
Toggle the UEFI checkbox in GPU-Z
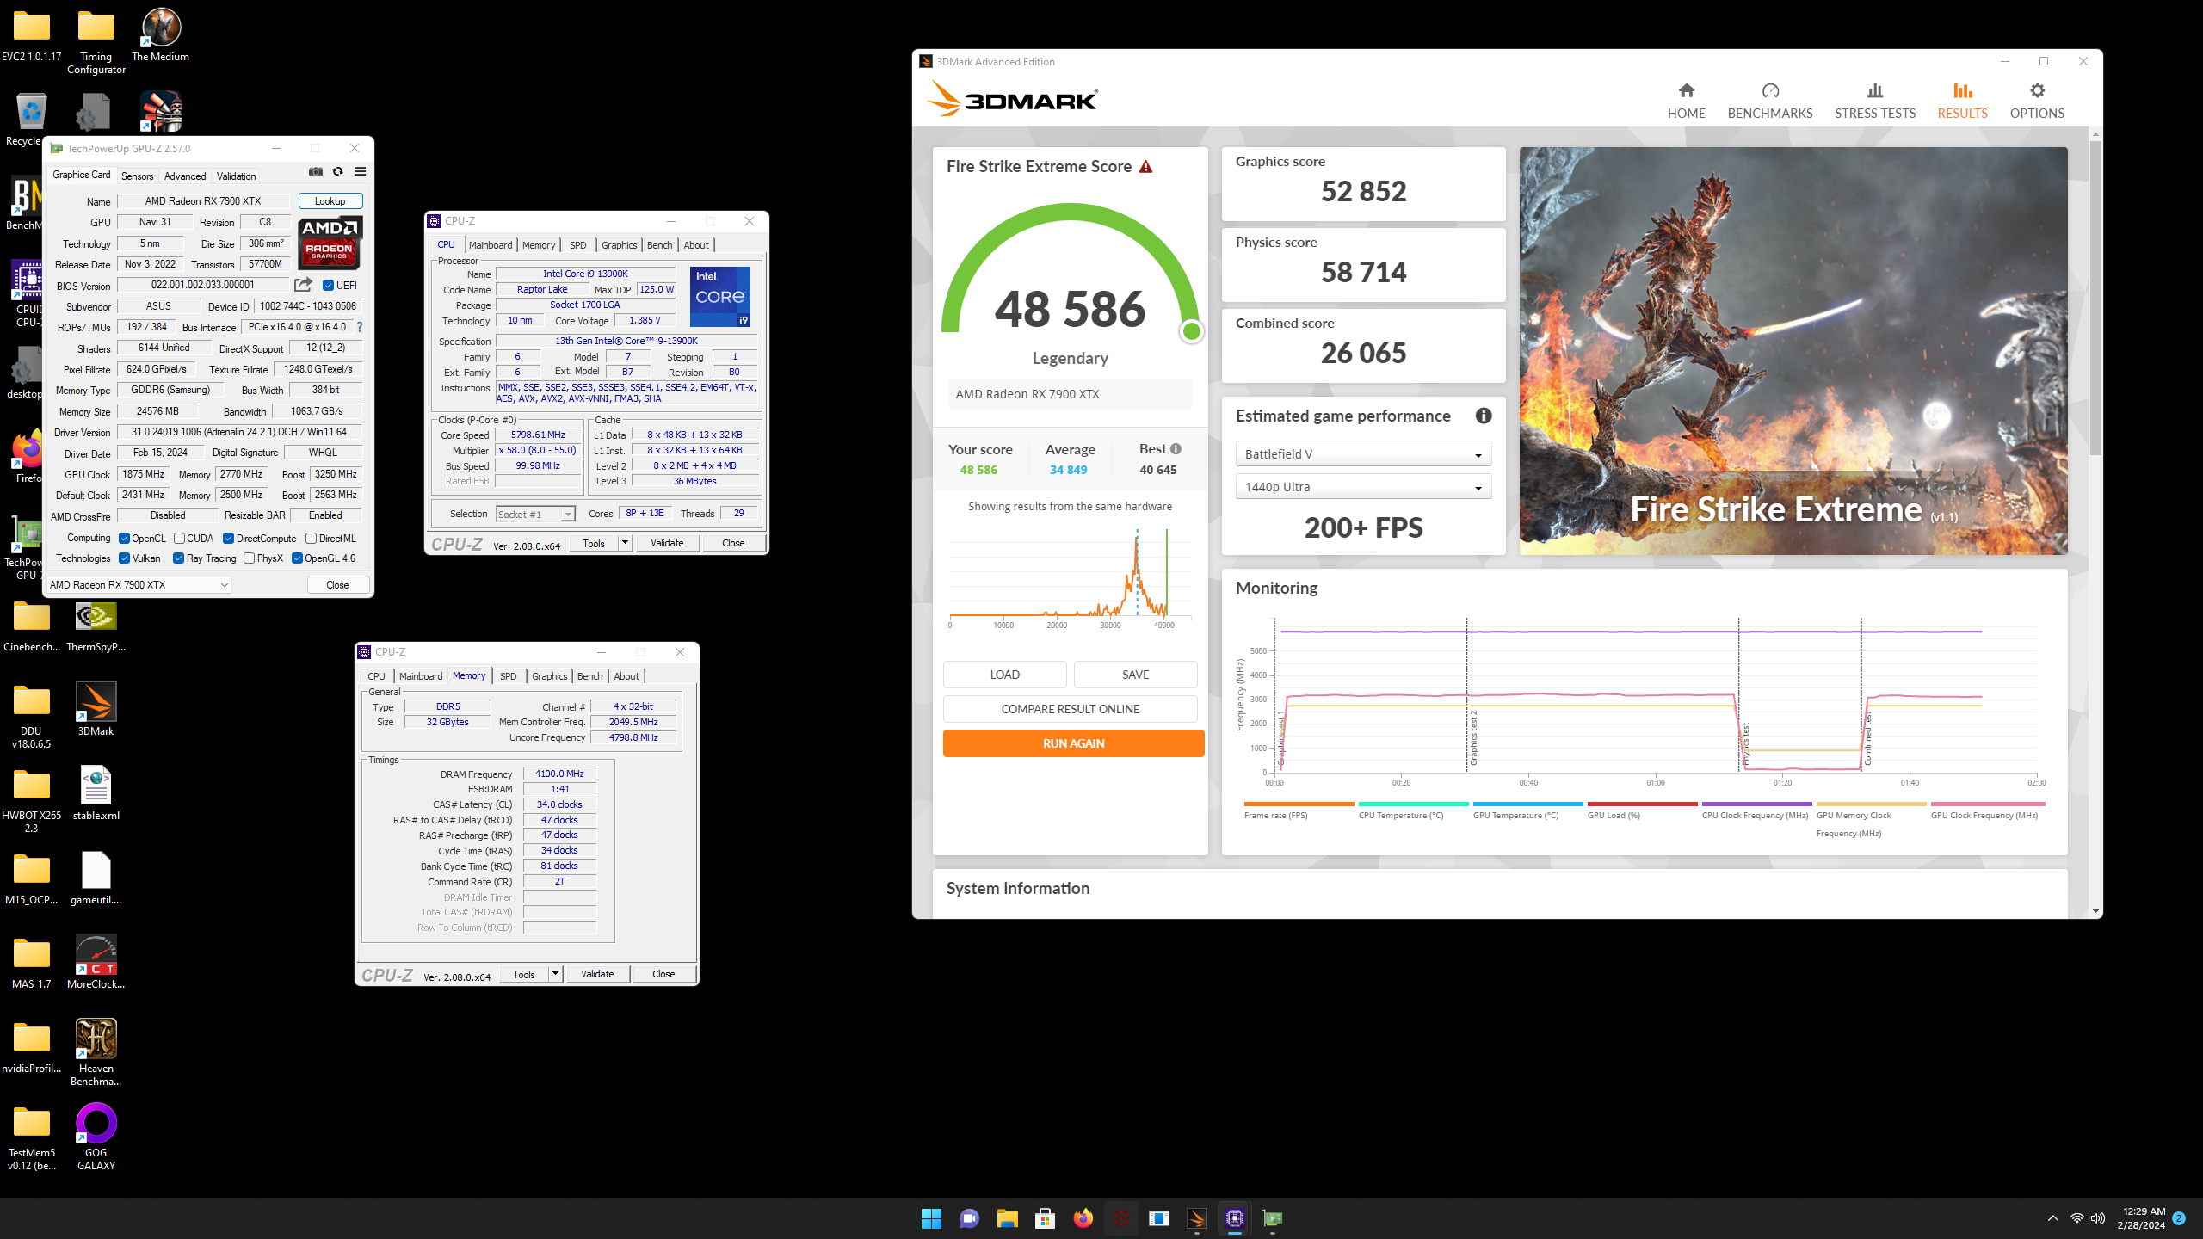point(328,286)
